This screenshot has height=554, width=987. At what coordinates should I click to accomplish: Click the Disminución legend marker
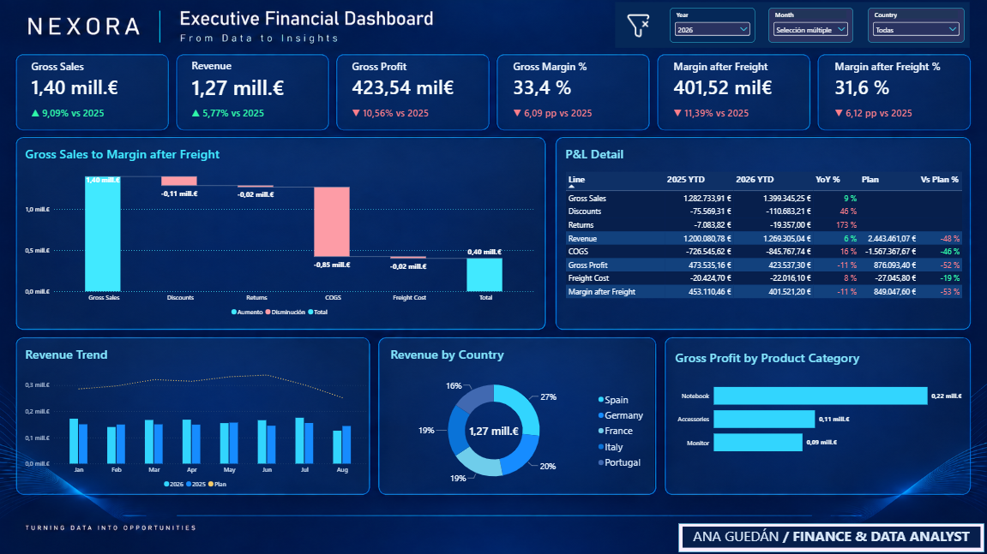click(x=268, y=312)
